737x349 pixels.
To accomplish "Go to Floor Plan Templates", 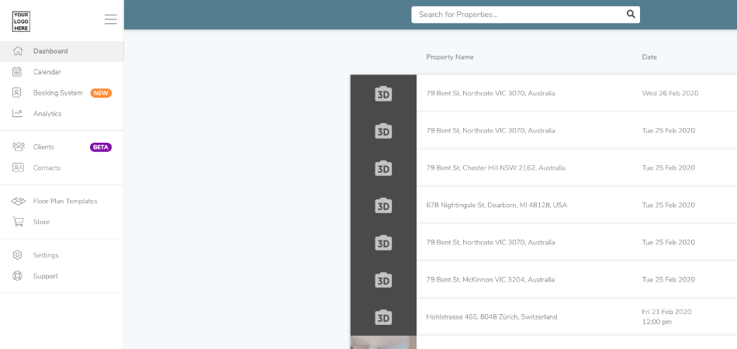I will tap(61, 201).
